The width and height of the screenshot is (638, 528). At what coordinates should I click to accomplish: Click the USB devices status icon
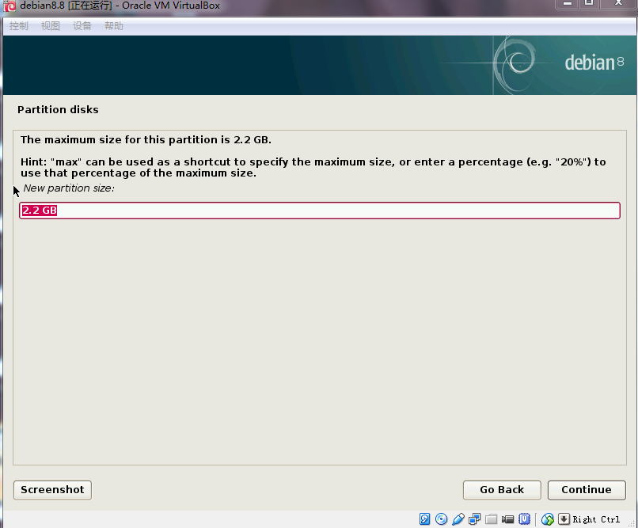pos(458,519)
